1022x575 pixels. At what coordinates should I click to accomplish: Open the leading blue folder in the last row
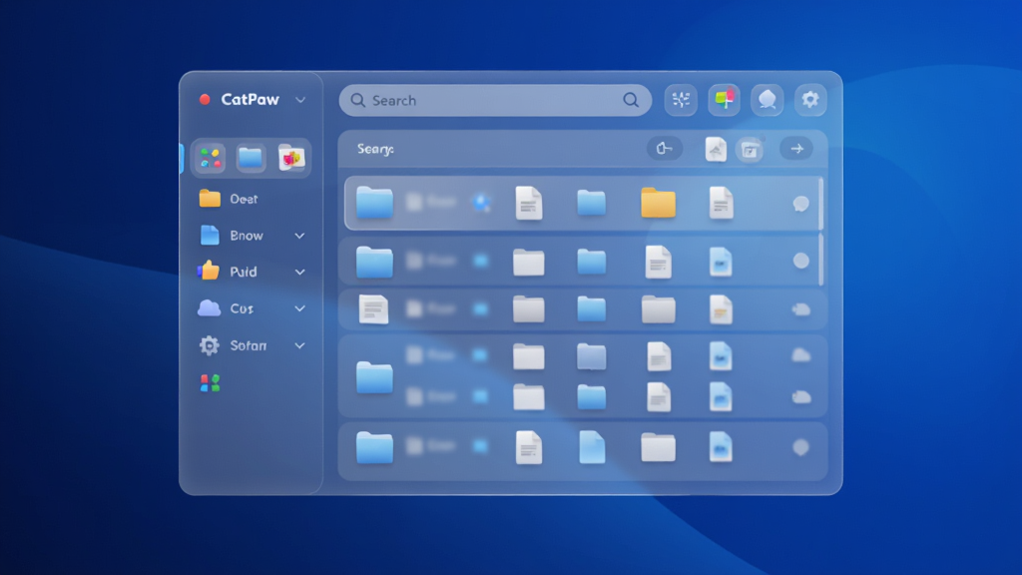pyautogui.click(x=375, y=447)
